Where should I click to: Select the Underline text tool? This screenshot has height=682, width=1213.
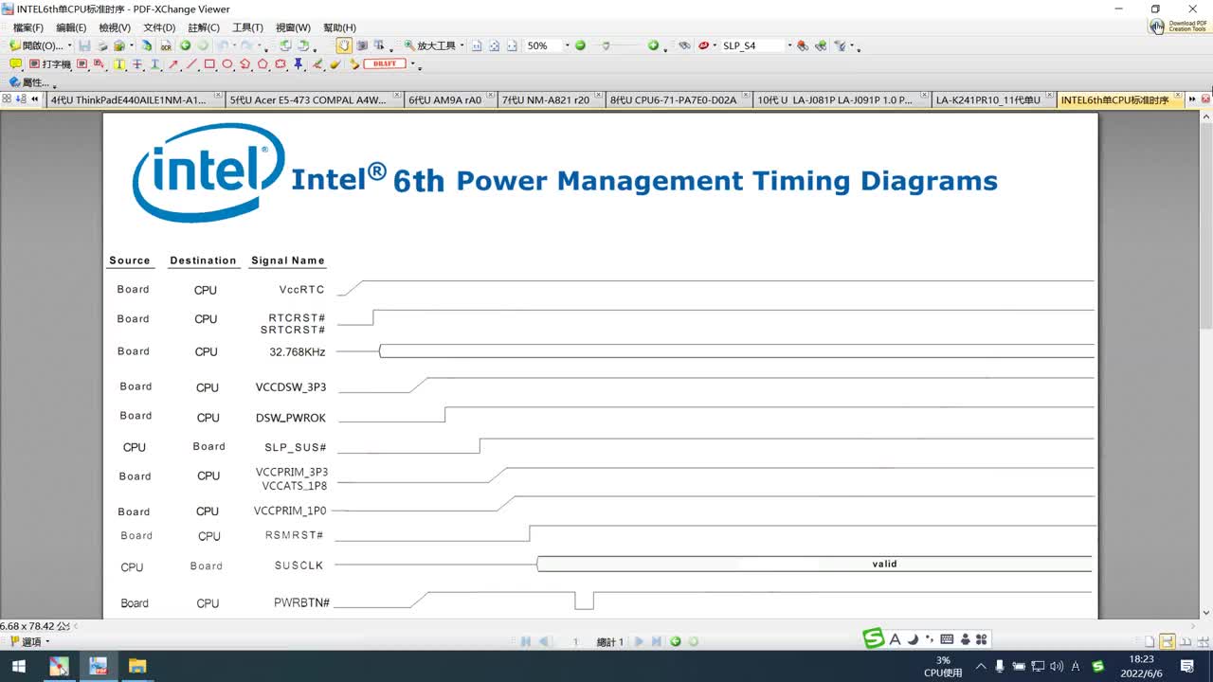tap(154, 64)
